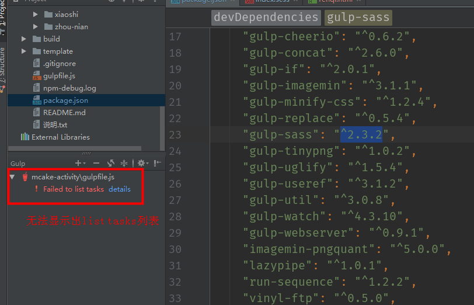This screenshot has height=305, width=474.
Task: Click the selected ^2.3.2 version value
Action: (361, 134)
